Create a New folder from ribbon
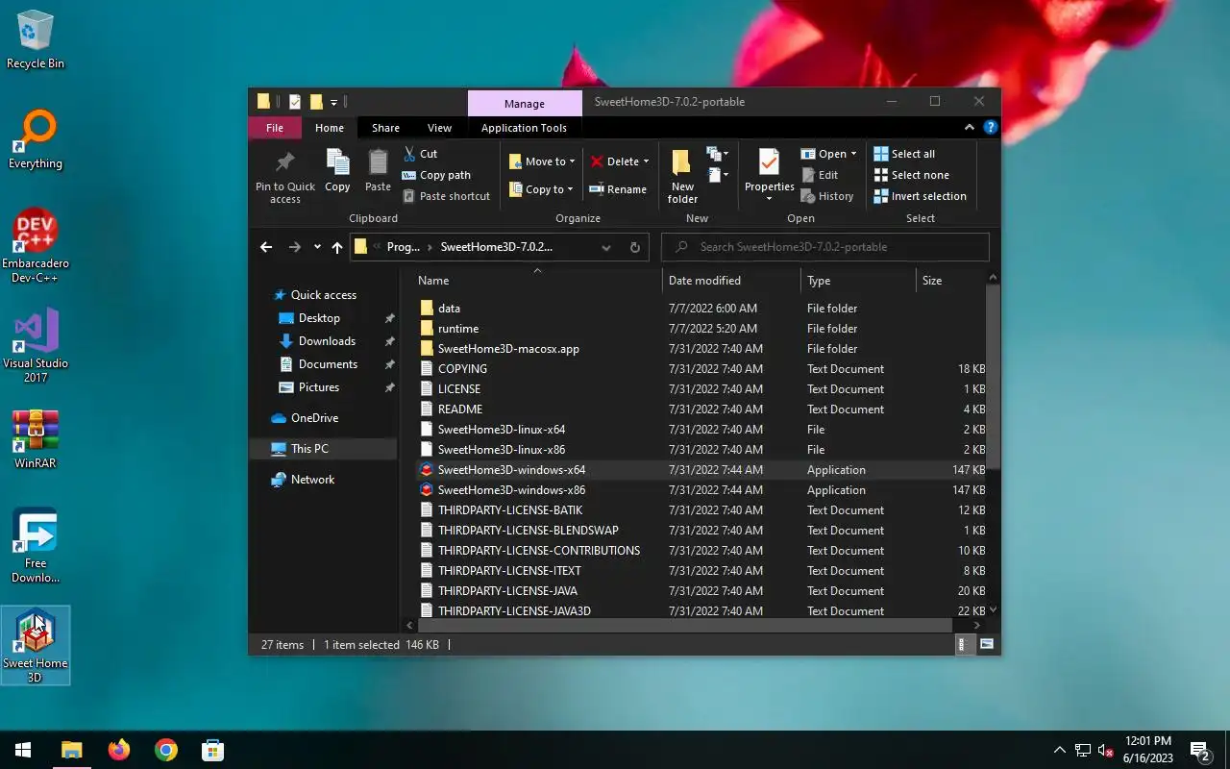The width and height of the screenshot is (1230, 769). pyautogui.click(x=682, y=177)
